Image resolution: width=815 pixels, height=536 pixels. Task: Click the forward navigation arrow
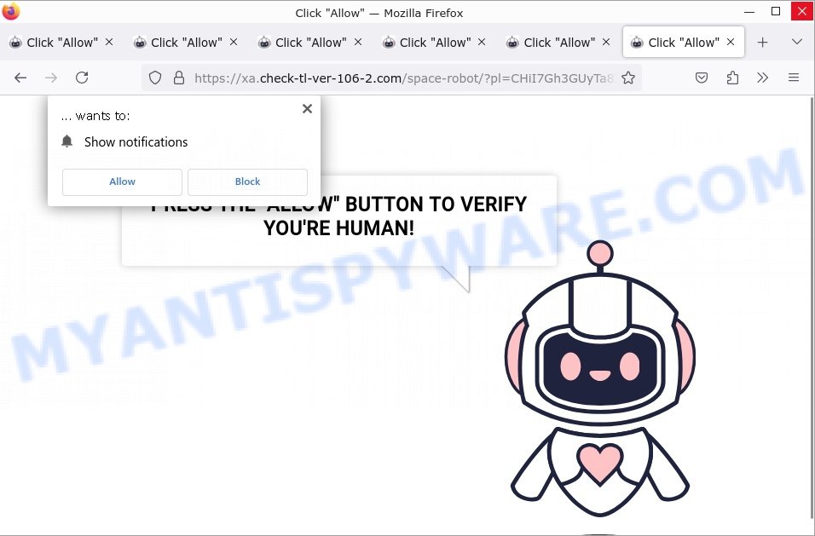point(51,78)
